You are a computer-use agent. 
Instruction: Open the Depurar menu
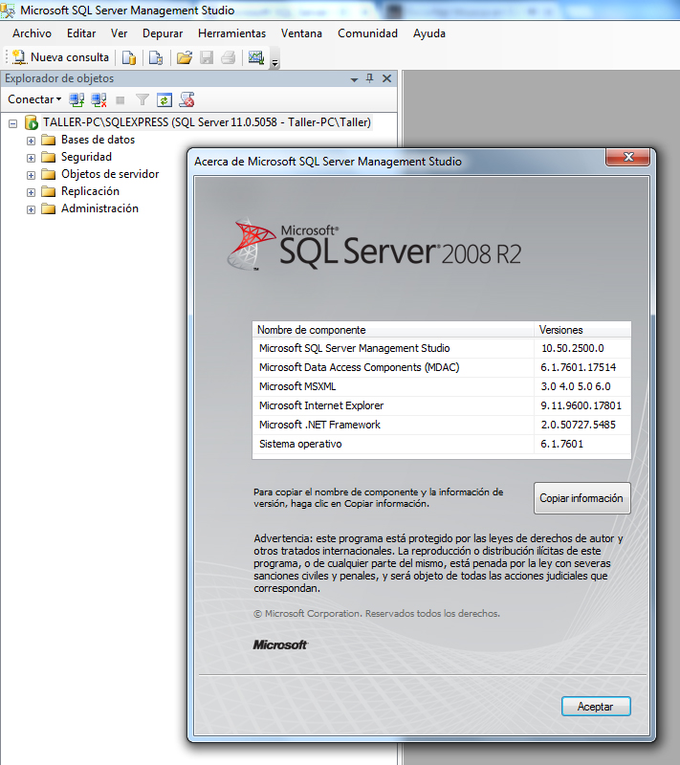[x=163, y=33]
